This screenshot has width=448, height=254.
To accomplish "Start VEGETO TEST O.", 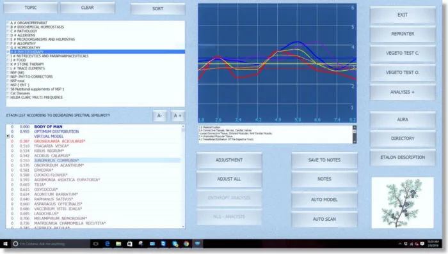I will (403, 73).
